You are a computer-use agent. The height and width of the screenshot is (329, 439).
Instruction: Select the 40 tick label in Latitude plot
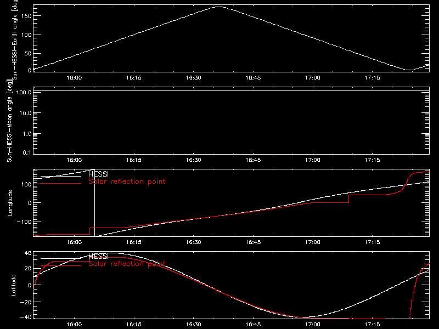pos(28,253)
